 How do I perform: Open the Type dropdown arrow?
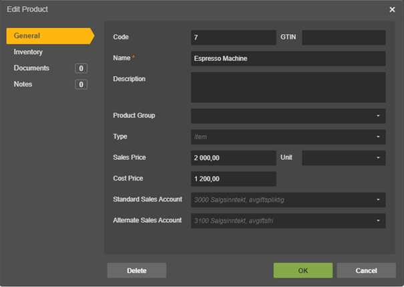click(377, 137)
